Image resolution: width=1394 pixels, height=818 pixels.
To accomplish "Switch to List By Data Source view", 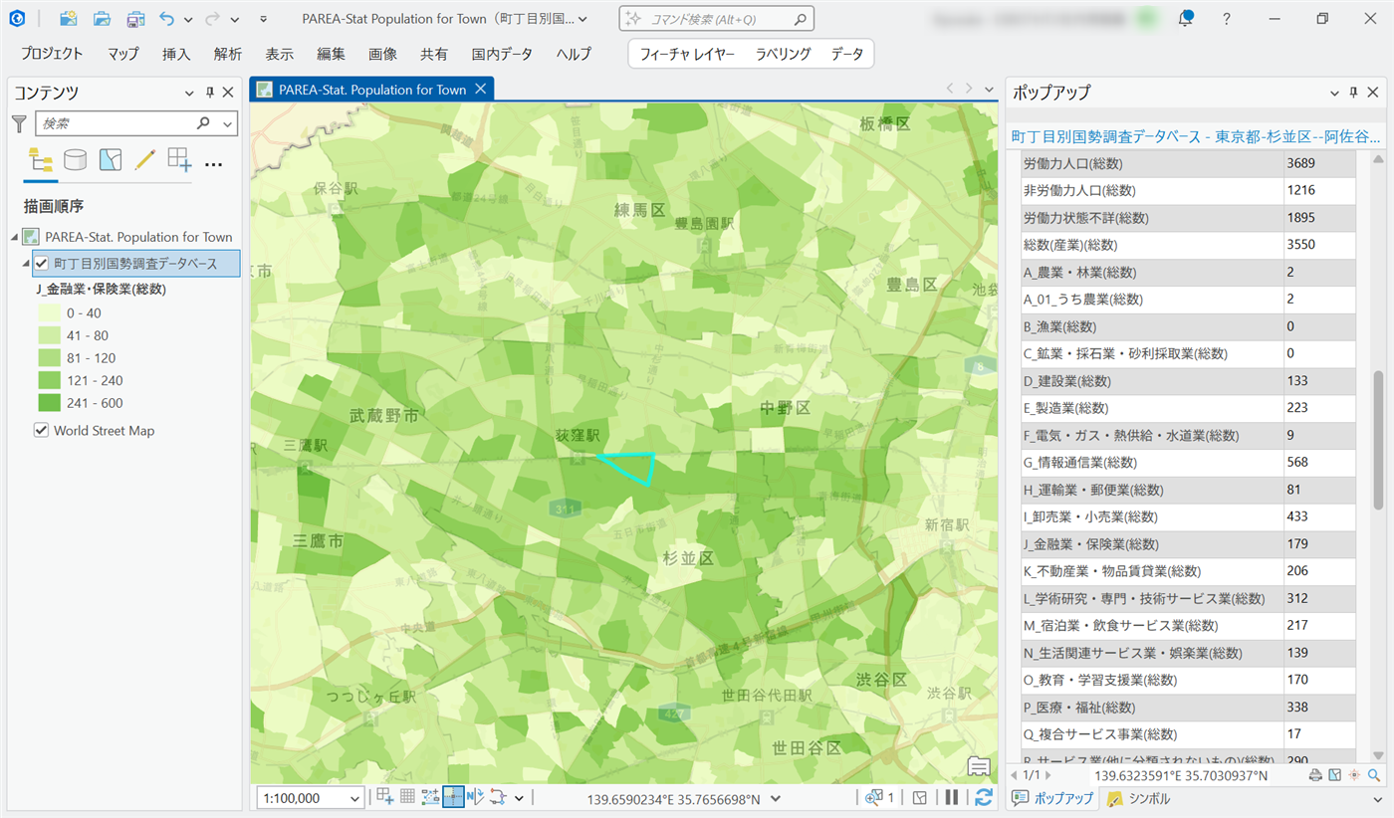I will [75, 159].
